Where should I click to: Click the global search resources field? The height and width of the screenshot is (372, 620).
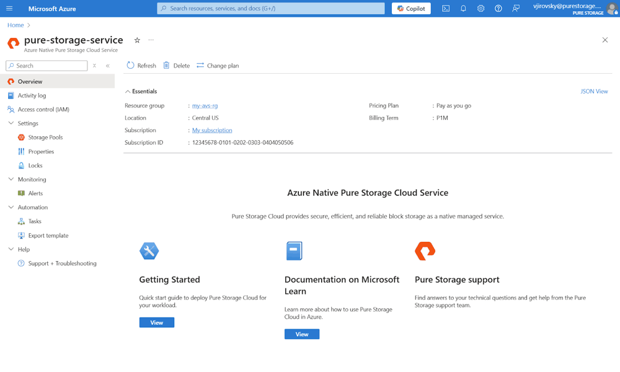(x=271, y=8)
